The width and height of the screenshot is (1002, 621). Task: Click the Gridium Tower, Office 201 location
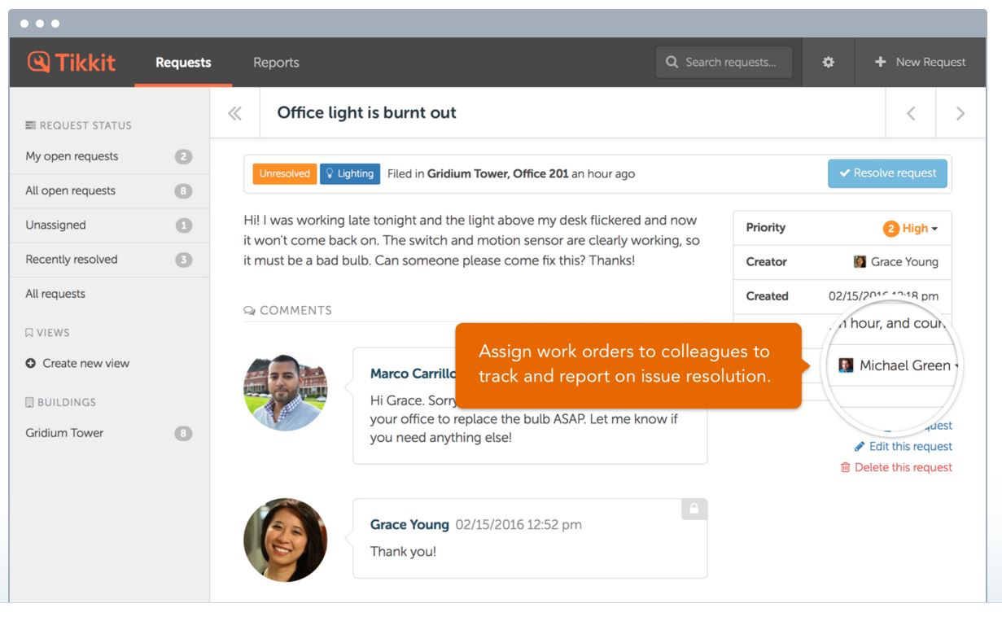(498, 173)
